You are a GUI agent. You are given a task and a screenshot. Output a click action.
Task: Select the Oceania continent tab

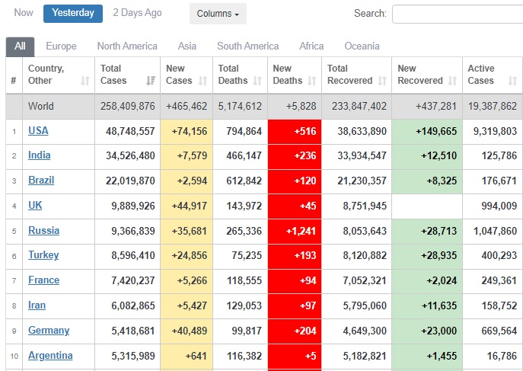click(x=362, y=46)
